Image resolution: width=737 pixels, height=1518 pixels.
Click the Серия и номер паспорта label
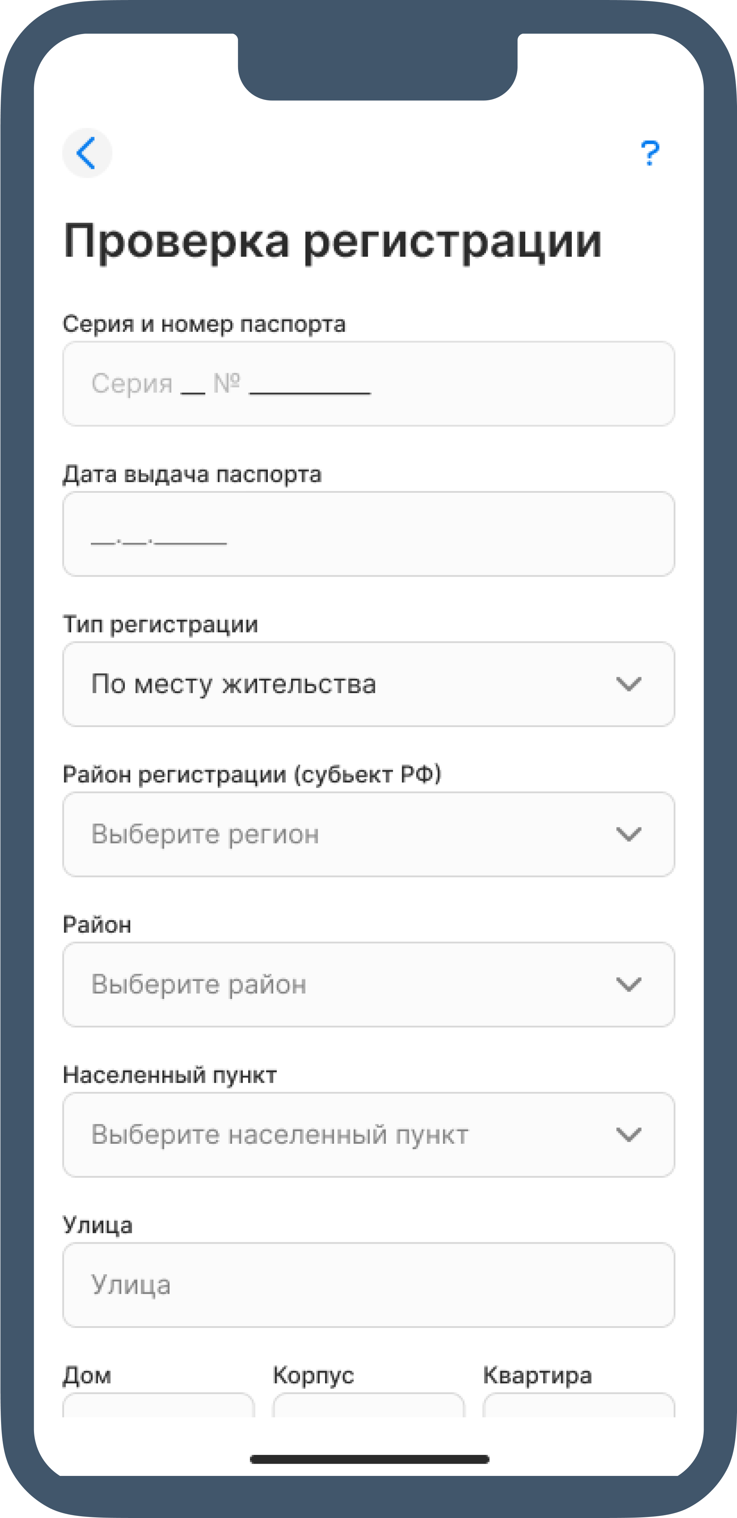tap(204, 324)
